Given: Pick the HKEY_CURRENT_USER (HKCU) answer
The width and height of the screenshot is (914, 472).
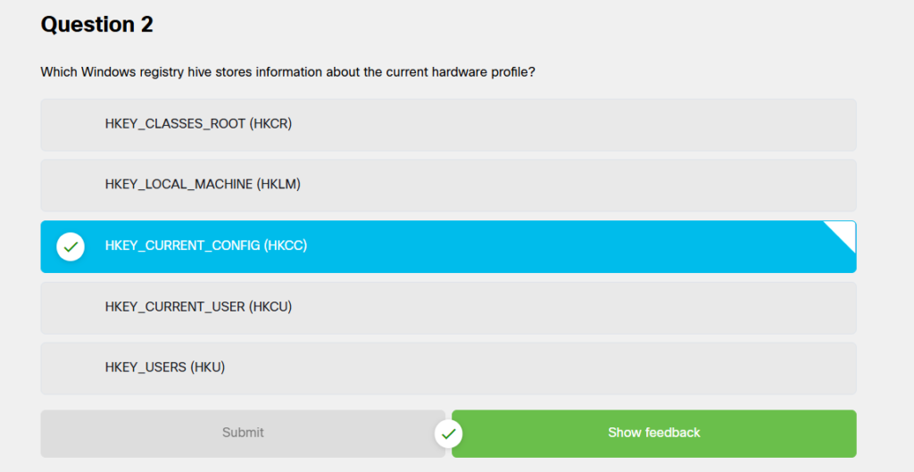Looking at the screenshot, I should pyautogui.click(x=448, y=308).
